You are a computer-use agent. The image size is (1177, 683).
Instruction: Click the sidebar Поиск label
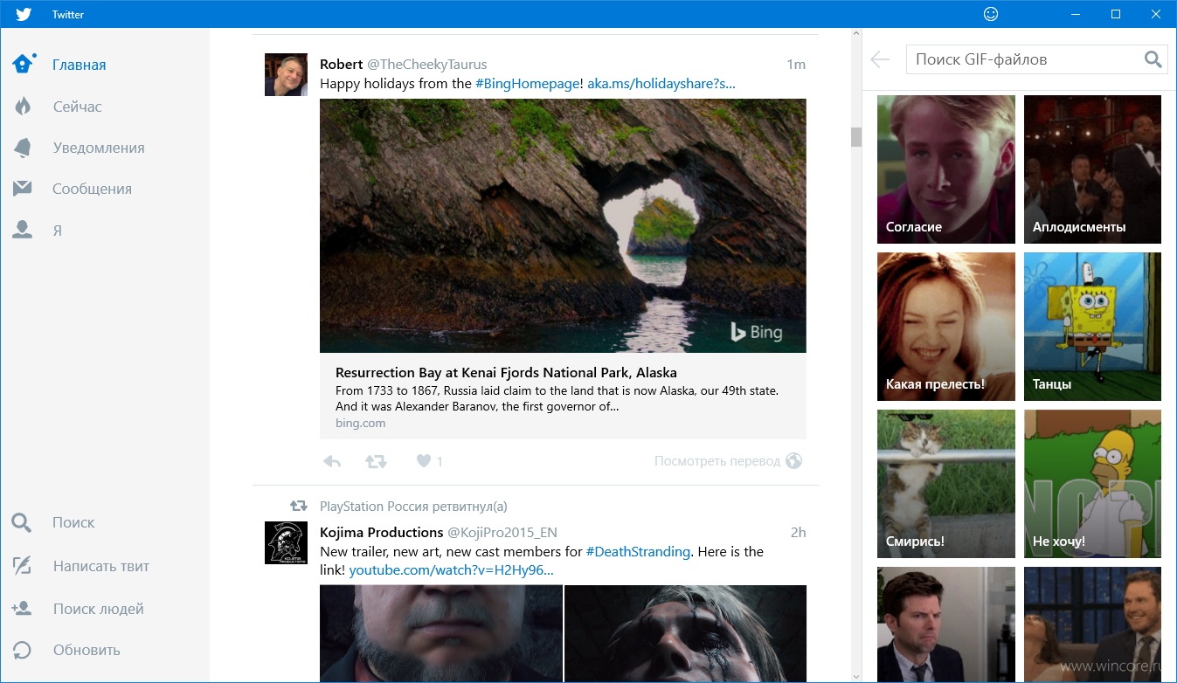(x=73, y=522)
